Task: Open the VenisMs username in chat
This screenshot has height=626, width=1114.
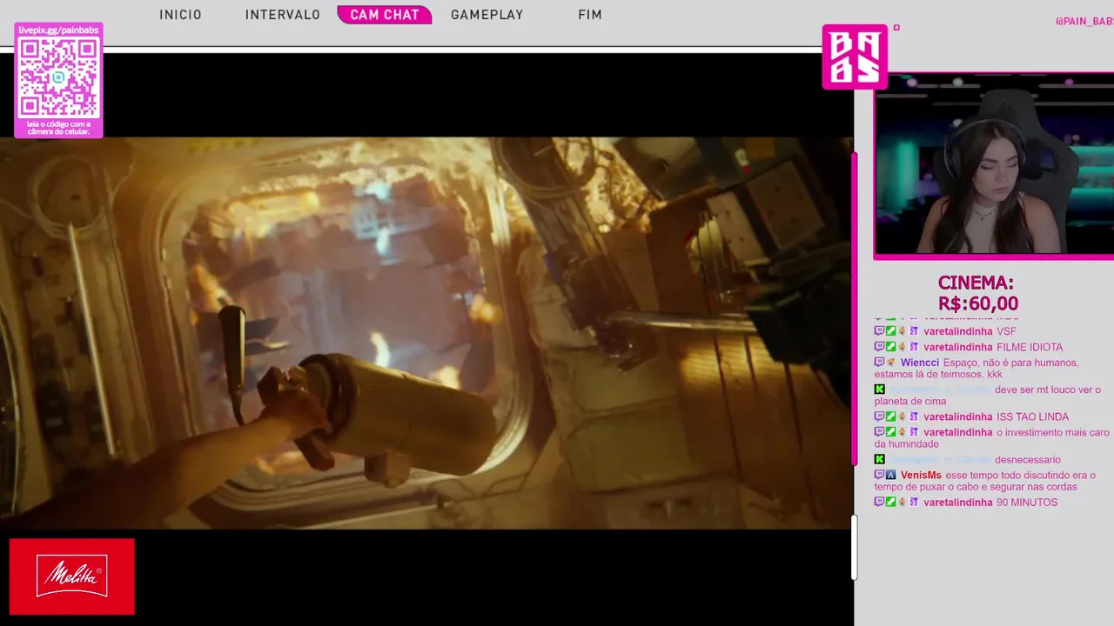Action: coord(921,476)
